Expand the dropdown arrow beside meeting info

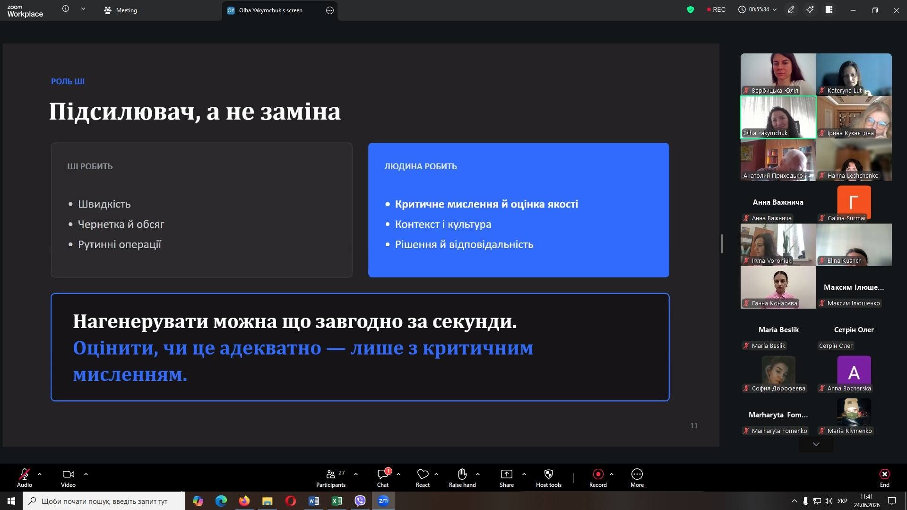(x=83, y=9)
